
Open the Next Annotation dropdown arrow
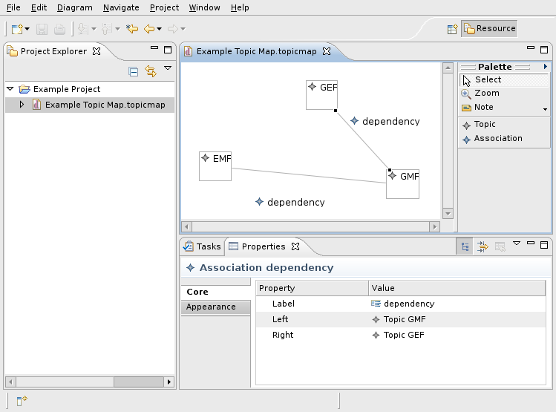pyautogui.click(x=94, y=29)
